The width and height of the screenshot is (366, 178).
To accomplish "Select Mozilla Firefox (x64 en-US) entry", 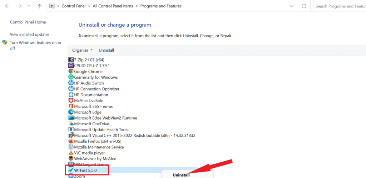I will tap(98, 141).
